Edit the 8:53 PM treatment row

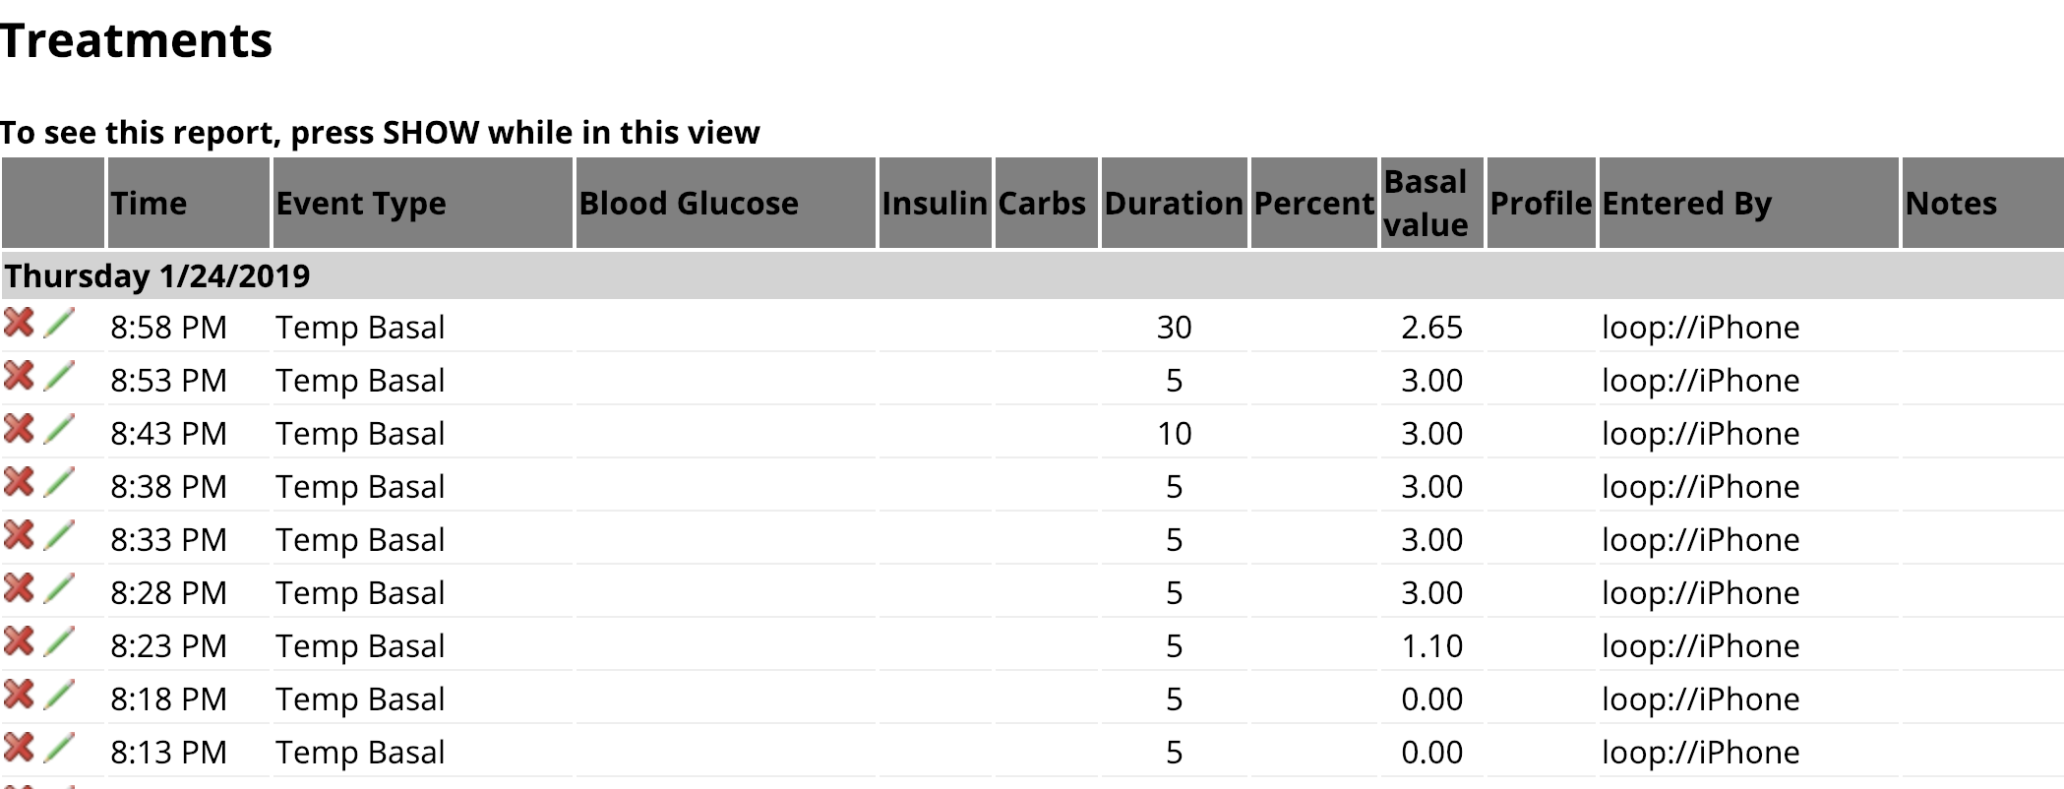[59, 376]
